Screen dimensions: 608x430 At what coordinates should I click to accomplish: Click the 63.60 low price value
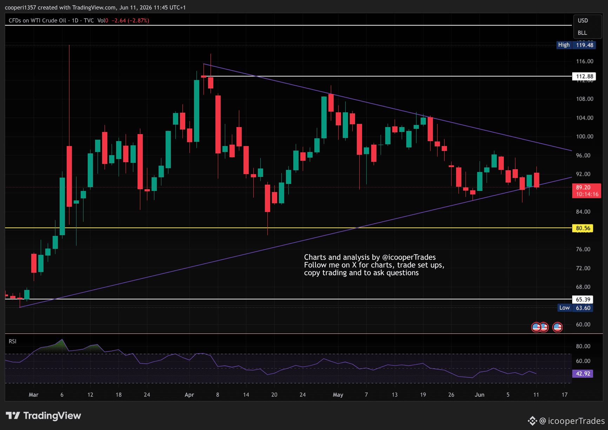(x=583, y=308)
